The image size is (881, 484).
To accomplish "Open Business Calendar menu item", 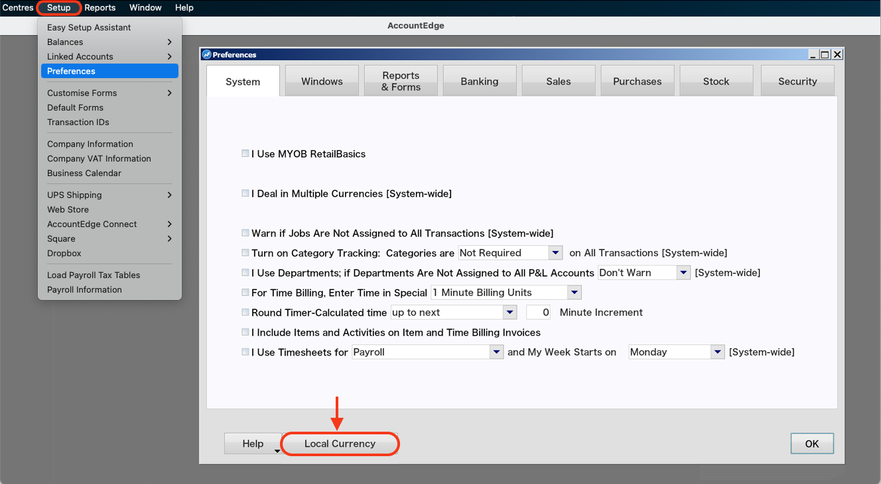I will coord(109,173).
